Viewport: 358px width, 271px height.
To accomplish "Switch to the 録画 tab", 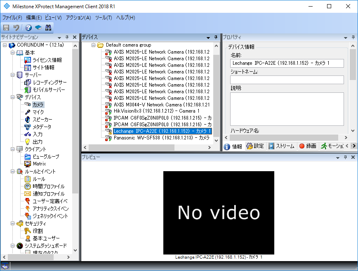I will coord(308,146).
